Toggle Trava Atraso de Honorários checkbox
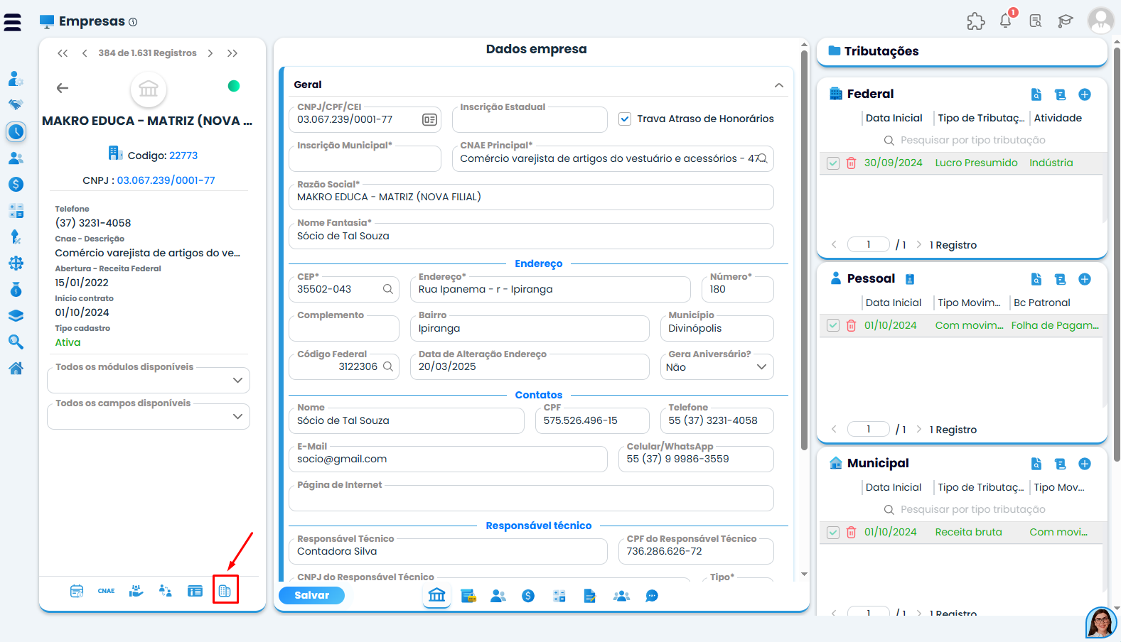1121x642 pixels. pyautogui.click(x=625, y=119)
